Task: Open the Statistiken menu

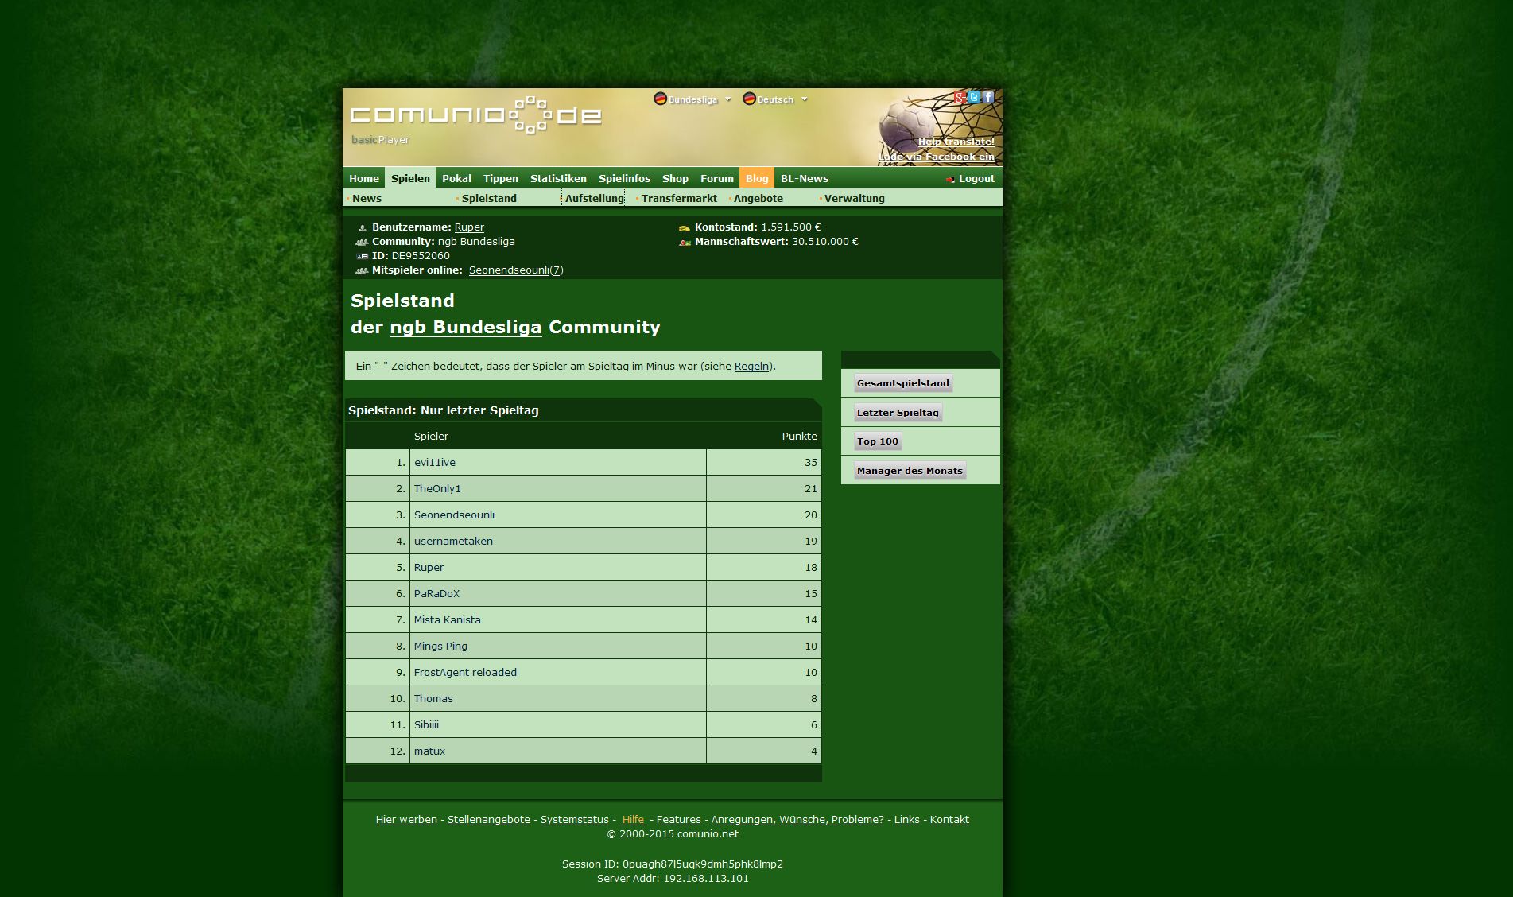Action: tap(558, 178)
